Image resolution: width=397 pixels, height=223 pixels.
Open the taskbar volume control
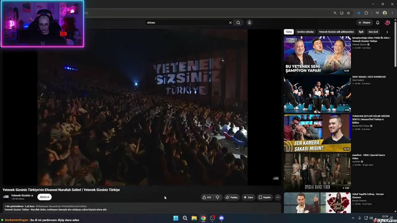point(371,218)
